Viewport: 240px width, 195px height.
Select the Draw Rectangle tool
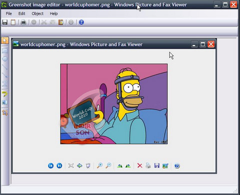tap(5, 50)
